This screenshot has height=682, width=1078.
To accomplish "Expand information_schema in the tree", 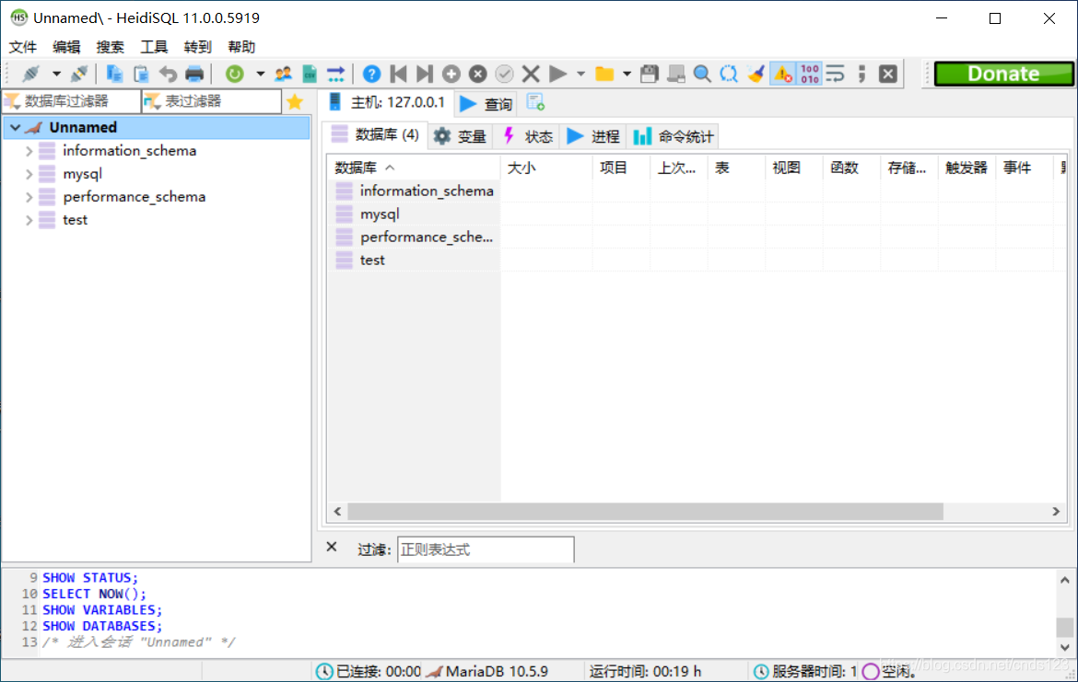I will click(29, 150).
